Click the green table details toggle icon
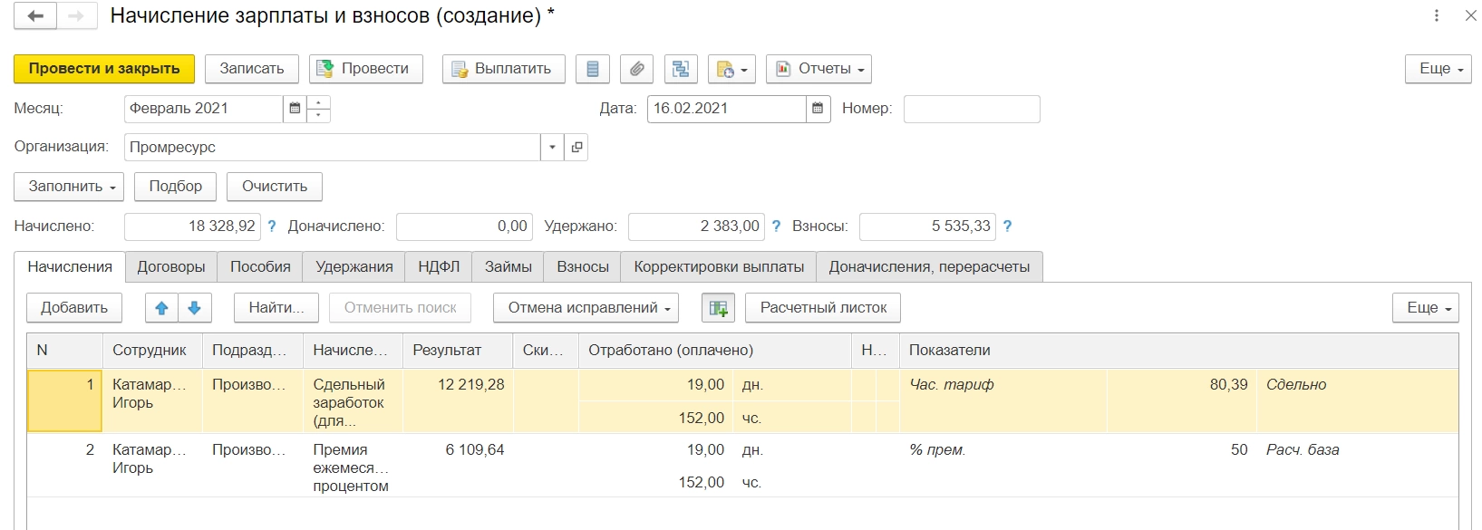The image size is (1482, 530). 718,308
